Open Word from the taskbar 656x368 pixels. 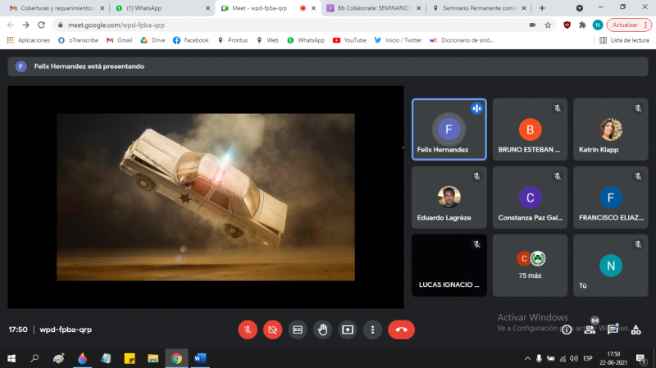click(200, 358)
